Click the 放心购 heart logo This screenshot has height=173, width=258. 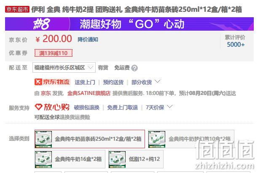(52, 107)
